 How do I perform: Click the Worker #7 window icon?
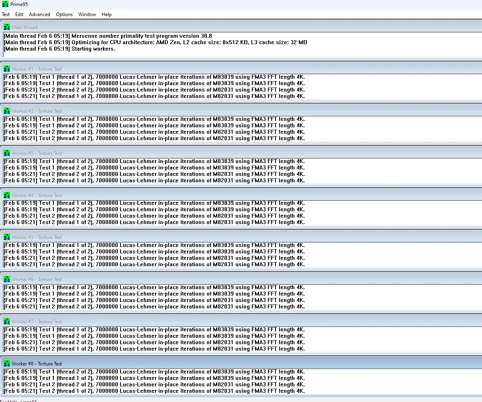coord(7,321)
